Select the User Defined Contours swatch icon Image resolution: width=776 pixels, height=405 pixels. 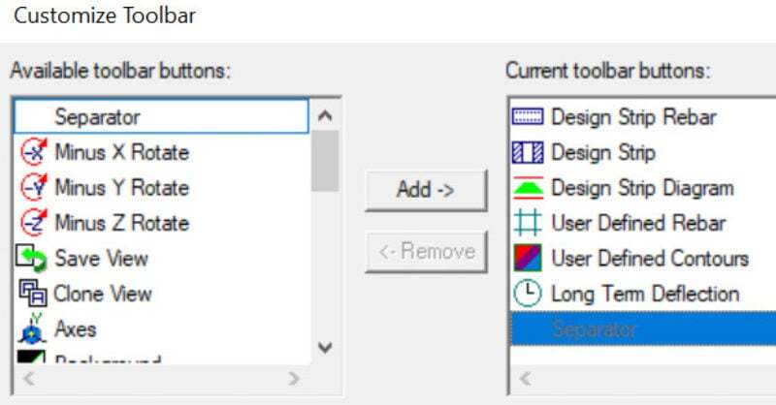528,259
